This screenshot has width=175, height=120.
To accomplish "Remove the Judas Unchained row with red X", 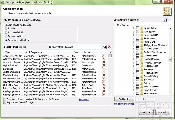I will pyautogui.click(x=104, y=72).
